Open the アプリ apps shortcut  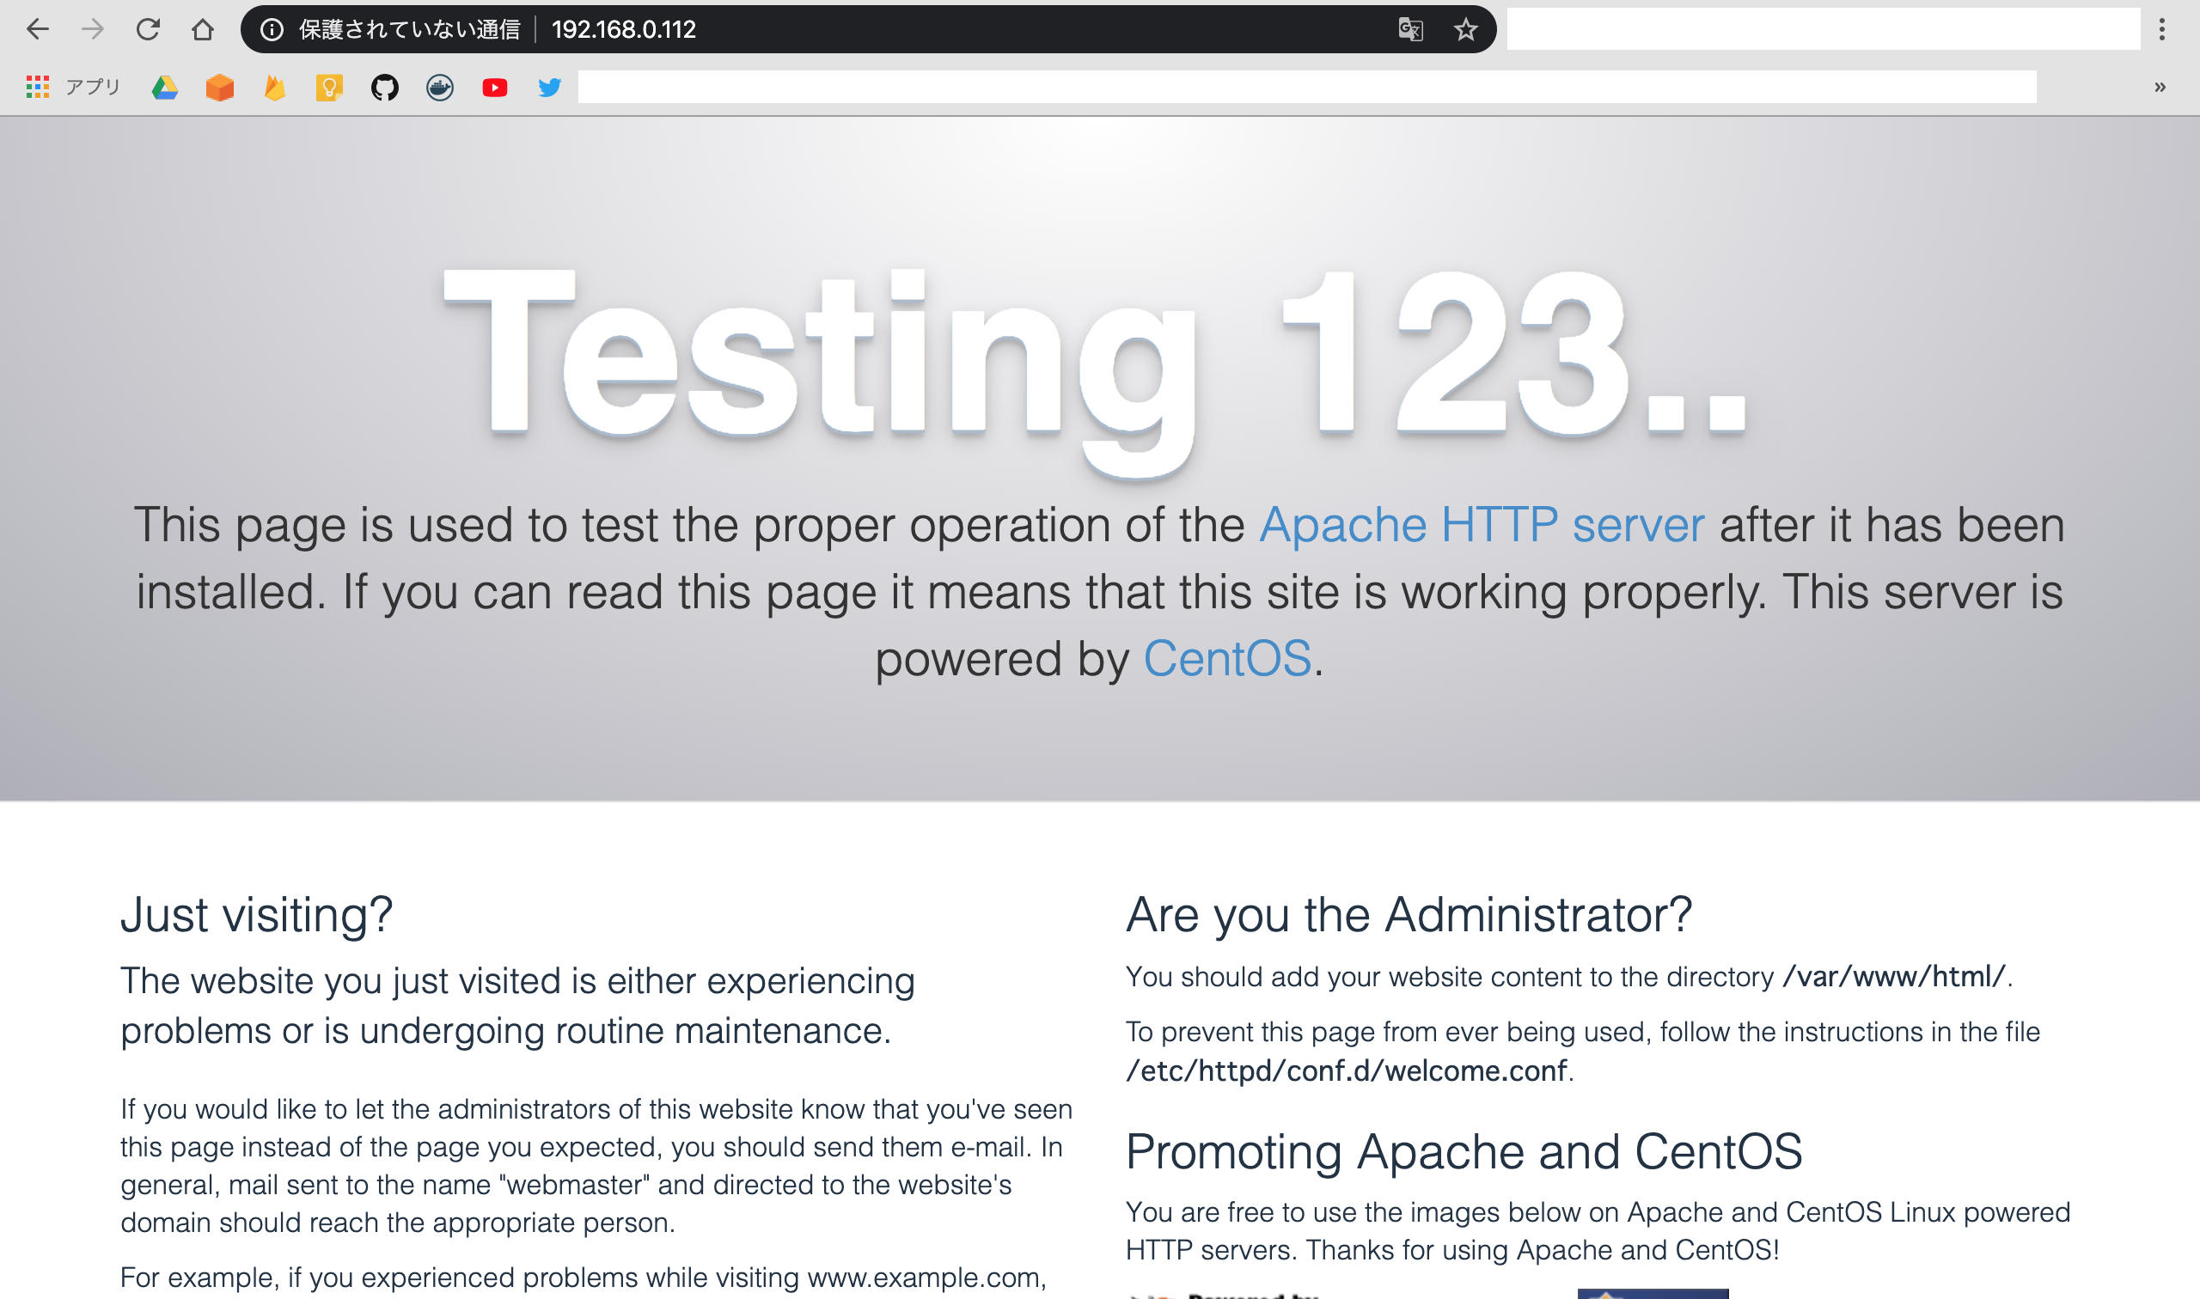pyautogui.click(x=74, y=88)
